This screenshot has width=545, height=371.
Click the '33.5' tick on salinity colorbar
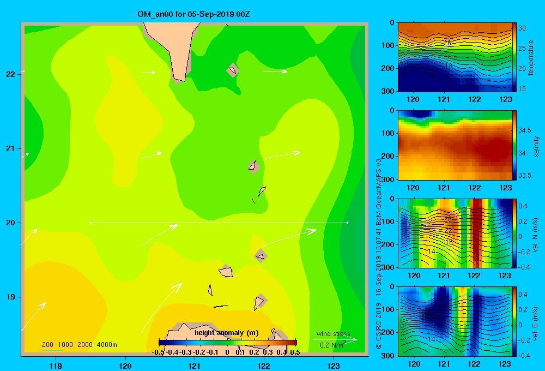524,176
